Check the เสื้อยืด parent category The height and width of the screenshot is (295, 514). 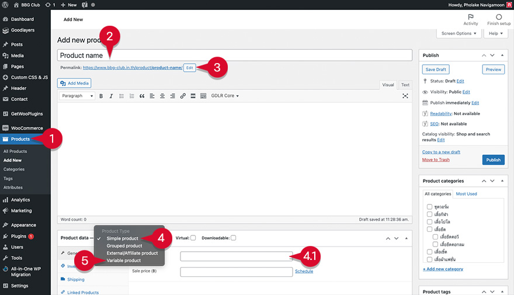coord(429,230)
